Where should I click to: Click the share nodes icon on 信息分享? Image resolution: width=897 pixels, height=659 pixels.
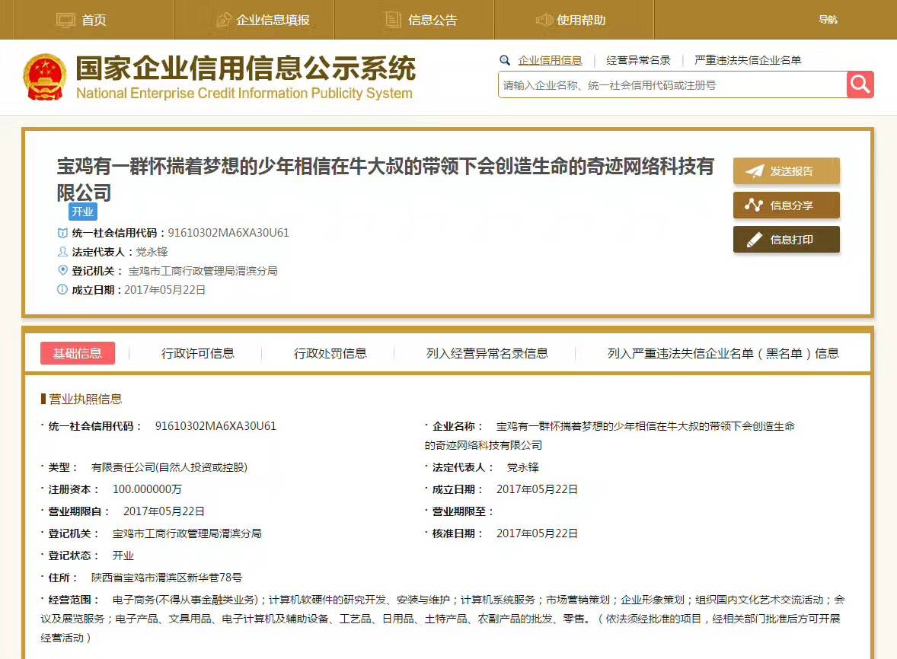(x=754, y=205)
